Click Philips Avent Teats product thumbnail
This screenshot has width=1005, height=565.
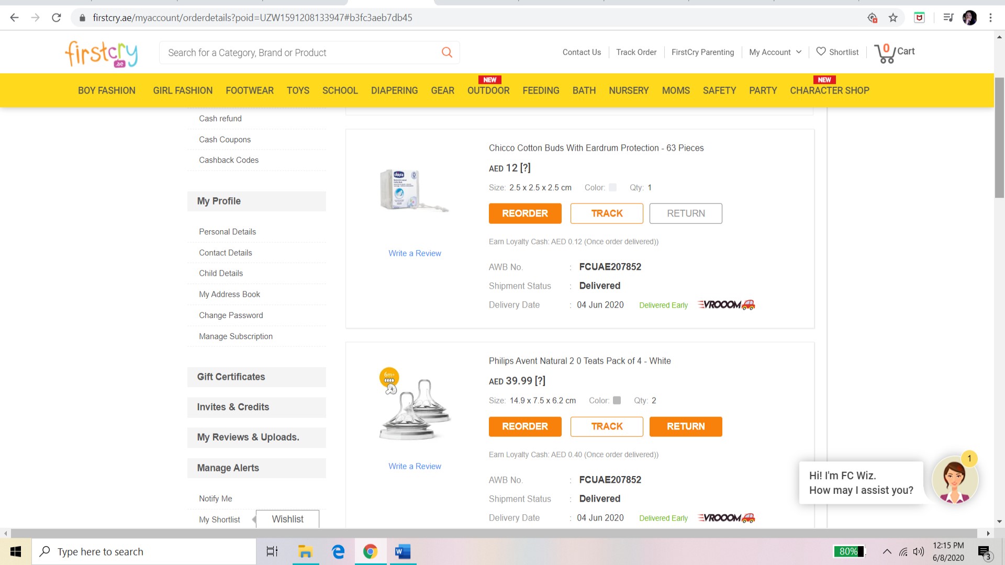point(415,404)
